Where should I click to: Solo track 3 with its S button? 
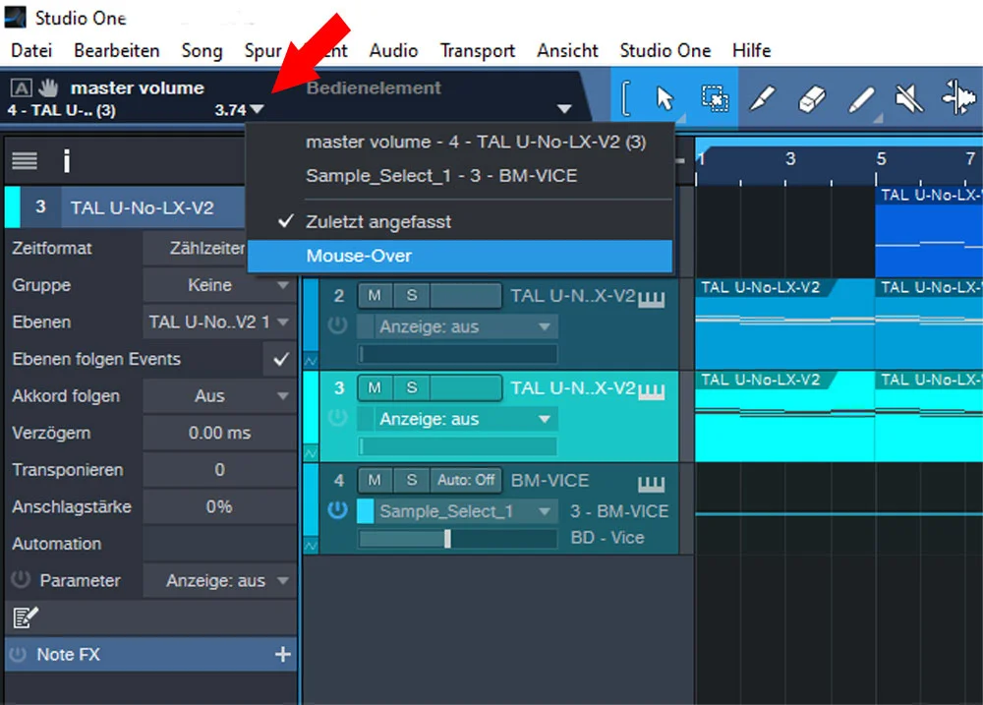[x=412, y=387]
